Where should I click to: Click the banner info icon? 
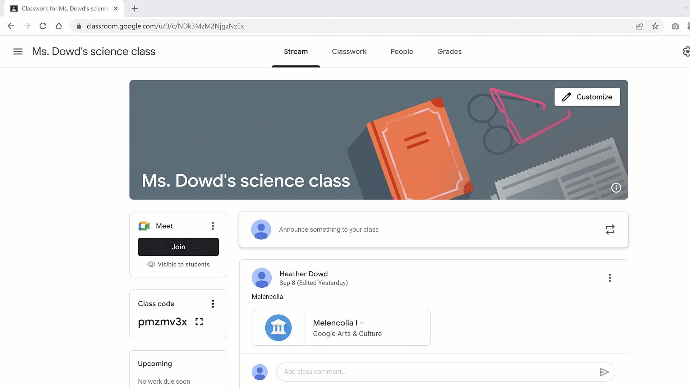tap(616, 188)
